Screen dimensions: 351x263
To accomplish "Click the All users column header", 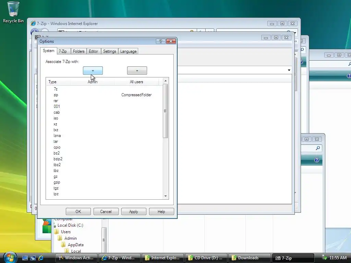I will click(x=136, y=82).
